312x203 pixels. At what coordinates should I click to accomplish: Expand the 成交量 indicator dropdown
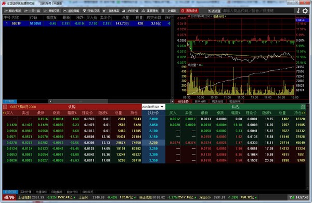(195, 65)
